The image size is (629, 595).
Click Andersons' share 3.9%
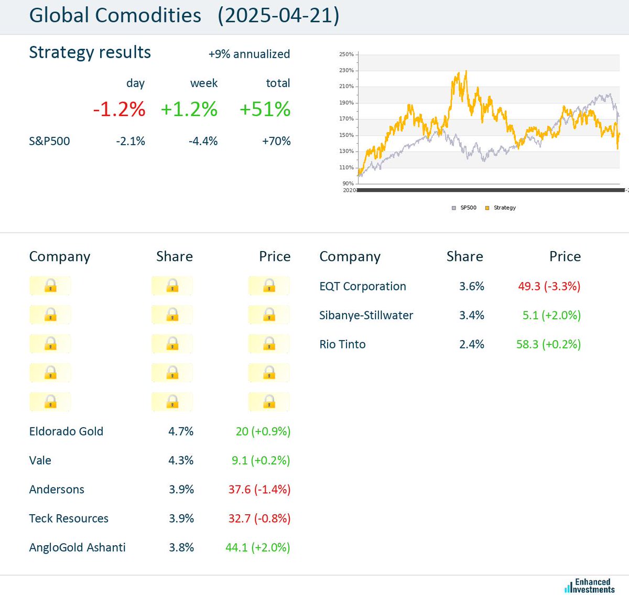181,489
